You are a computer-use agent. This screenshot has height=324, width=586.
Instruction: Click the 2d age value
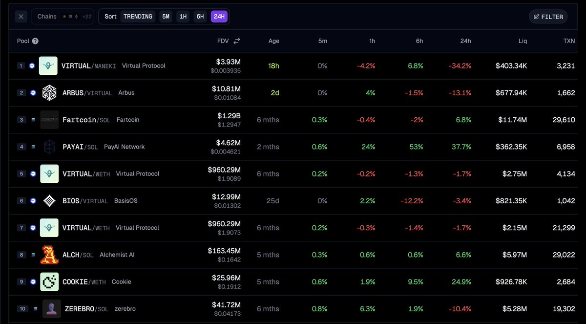[x=275, y=93]
